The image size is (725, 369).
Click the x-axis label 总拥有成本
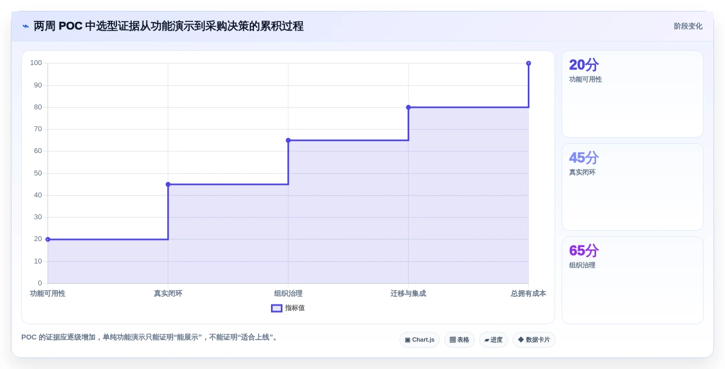click(528, 294)
